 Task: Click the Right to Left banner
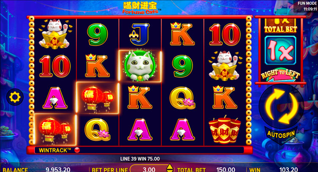[x=280, y=75]
